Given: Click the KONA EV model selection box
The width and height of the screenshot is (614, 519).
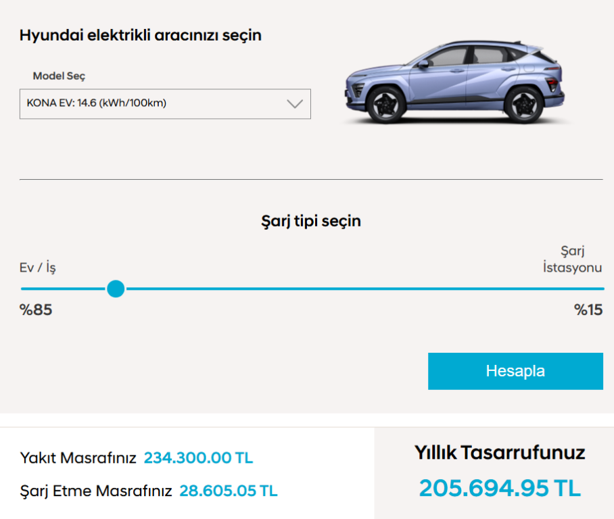Looking at the screenshot, I should click(x=165, y=103).
